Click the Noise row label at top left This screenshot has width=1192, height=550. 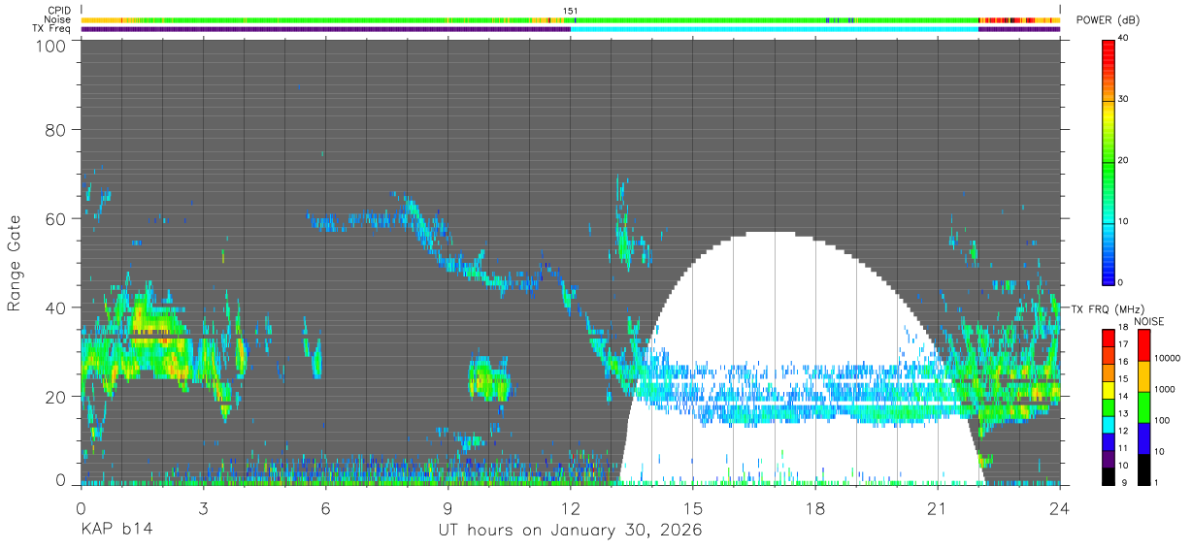click(x=57, y=19)
